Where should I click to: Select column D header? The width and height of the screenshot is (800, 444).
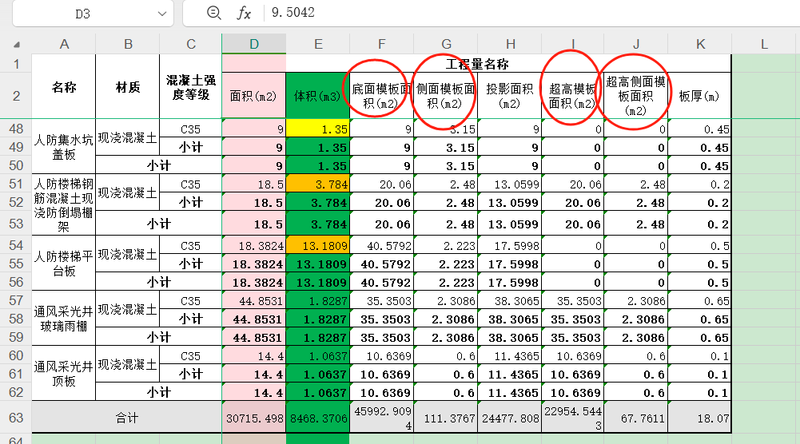254,45
